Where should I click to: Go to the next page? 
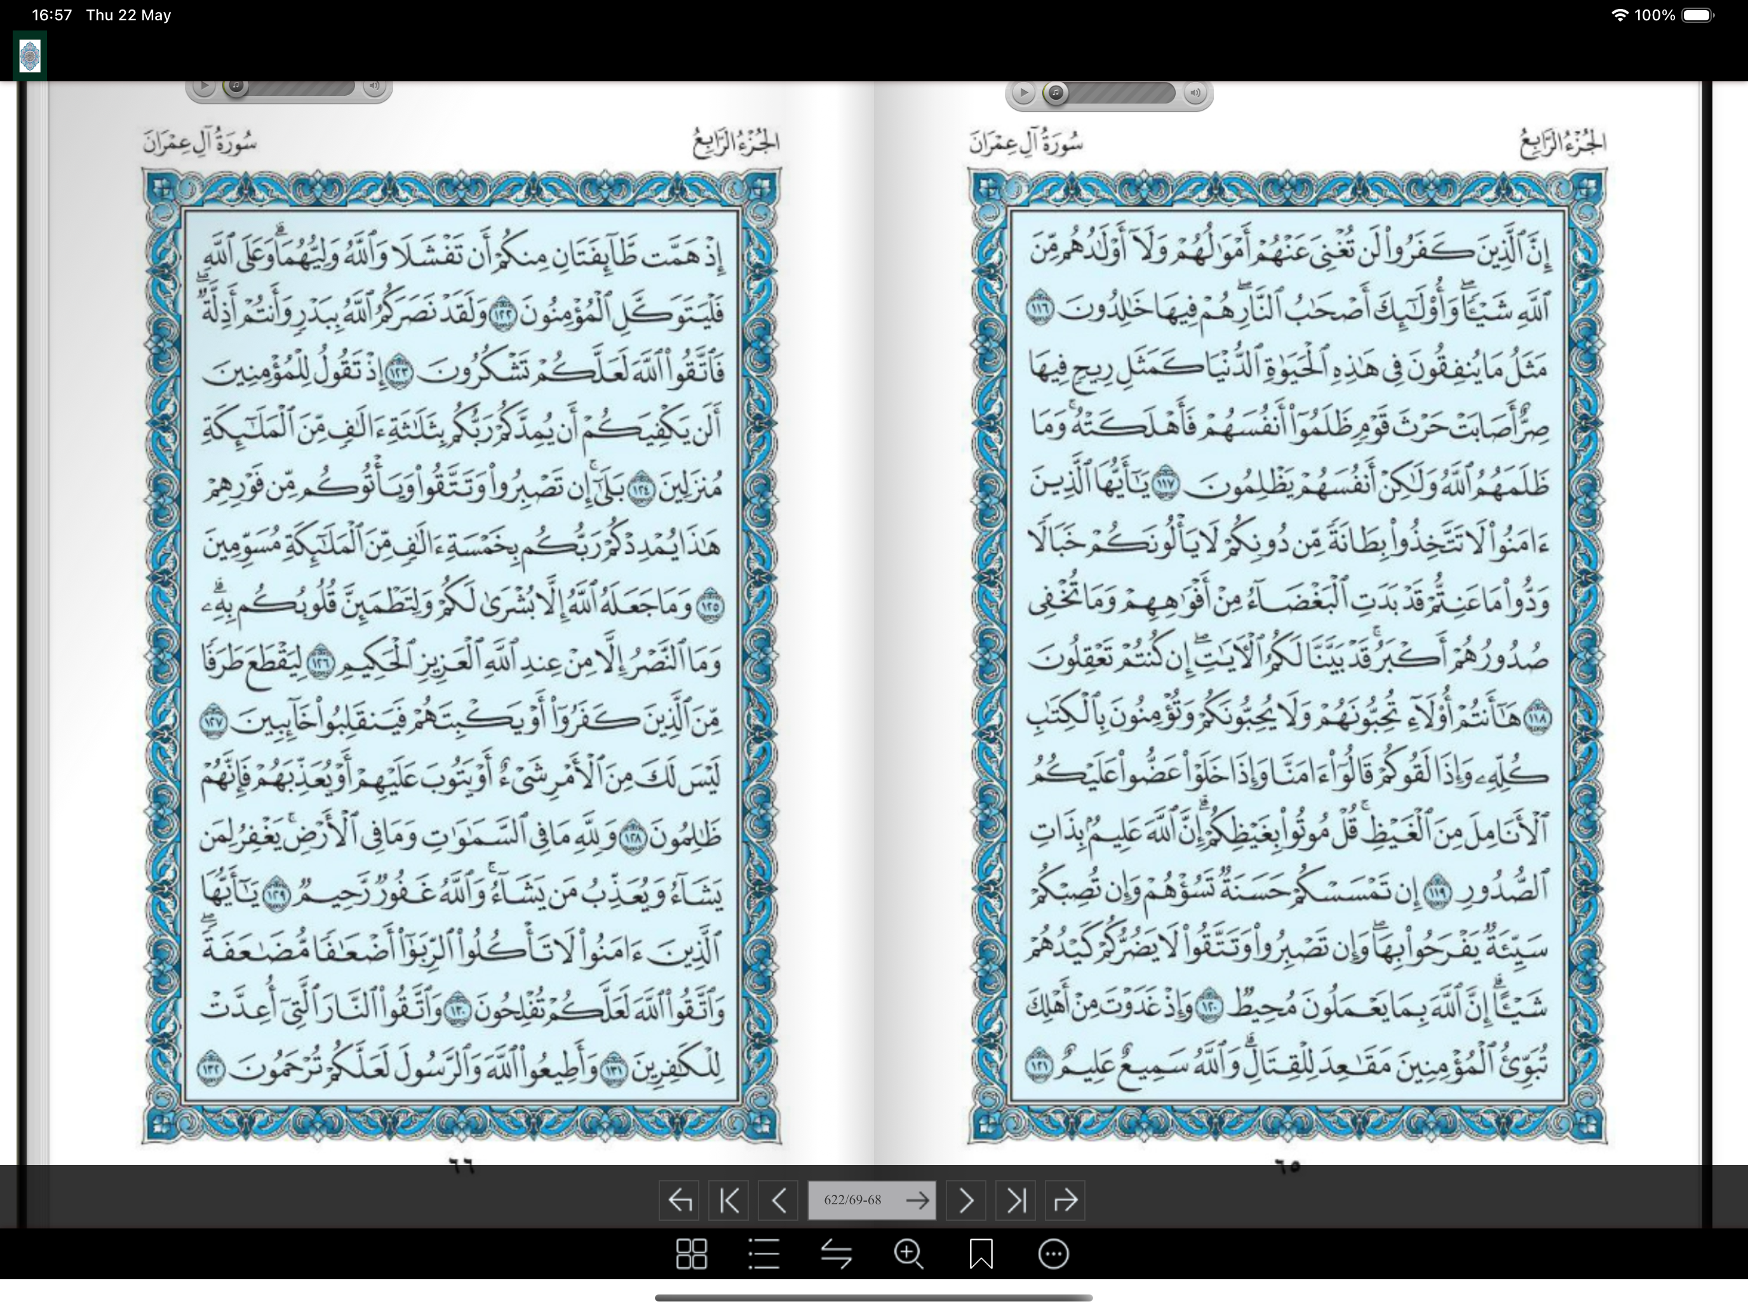click(967, 1200)
